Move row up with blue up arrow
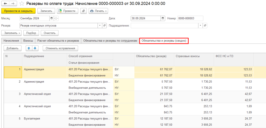 29,48
